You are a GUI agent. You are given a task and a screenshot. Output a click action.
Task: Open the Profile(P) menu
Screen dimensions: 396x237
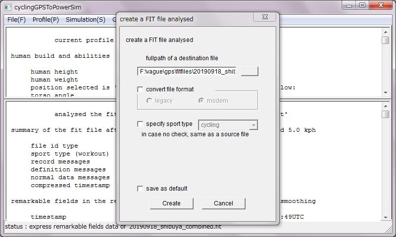click(46, 20)
